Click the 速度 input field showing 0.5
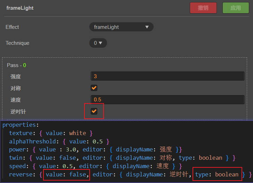253x183 pixels. pos(168,99)
